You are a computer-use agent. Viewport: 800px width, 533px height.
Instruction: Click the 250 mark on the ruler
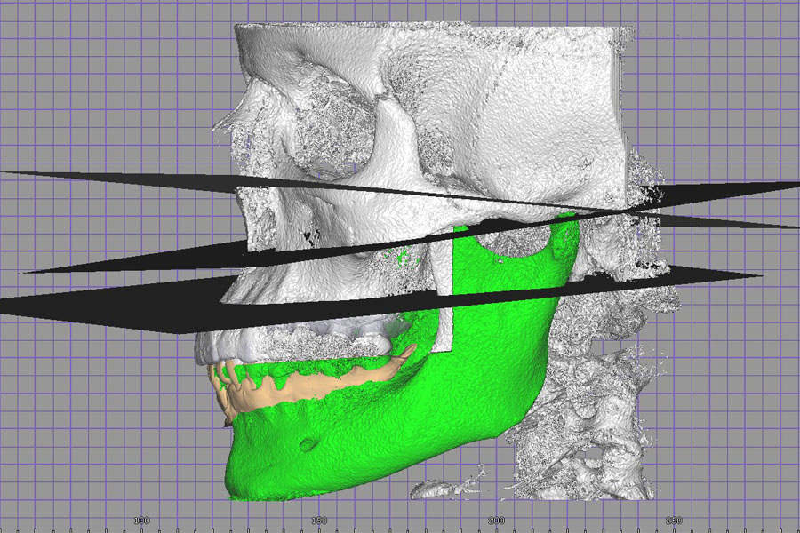(675, 520)
